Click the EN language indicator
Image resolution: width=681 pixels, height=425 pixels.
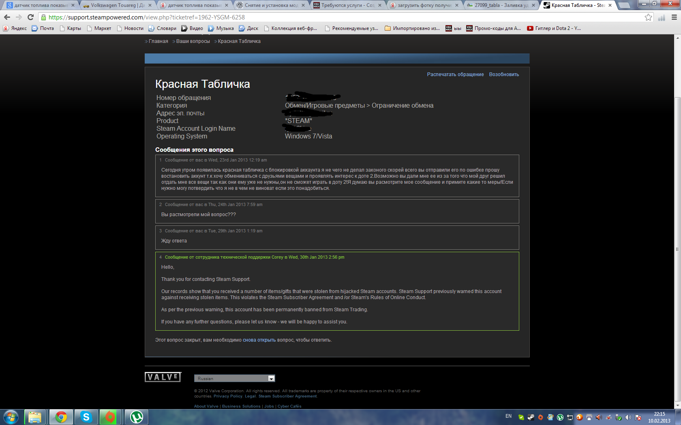[508, 416]
